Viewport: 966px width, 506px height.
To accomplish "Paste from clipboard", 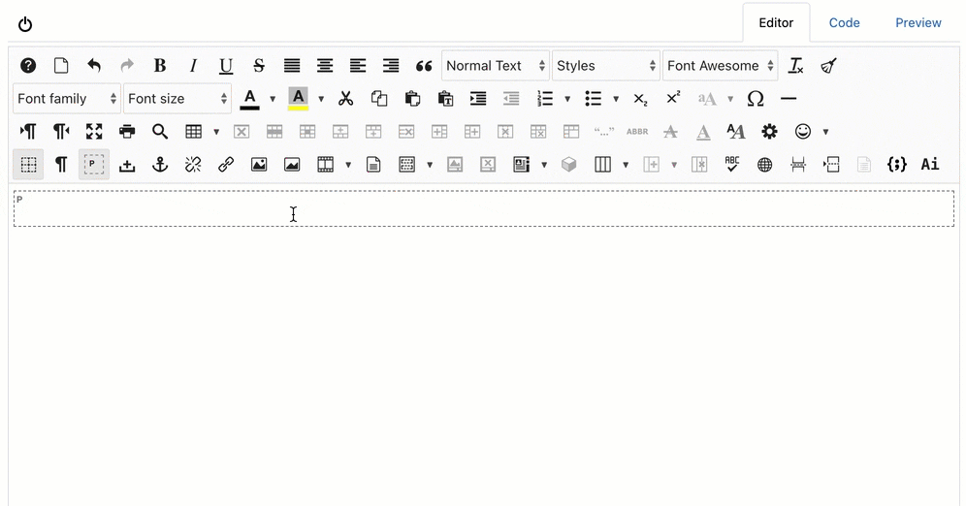I will point(412,99).
